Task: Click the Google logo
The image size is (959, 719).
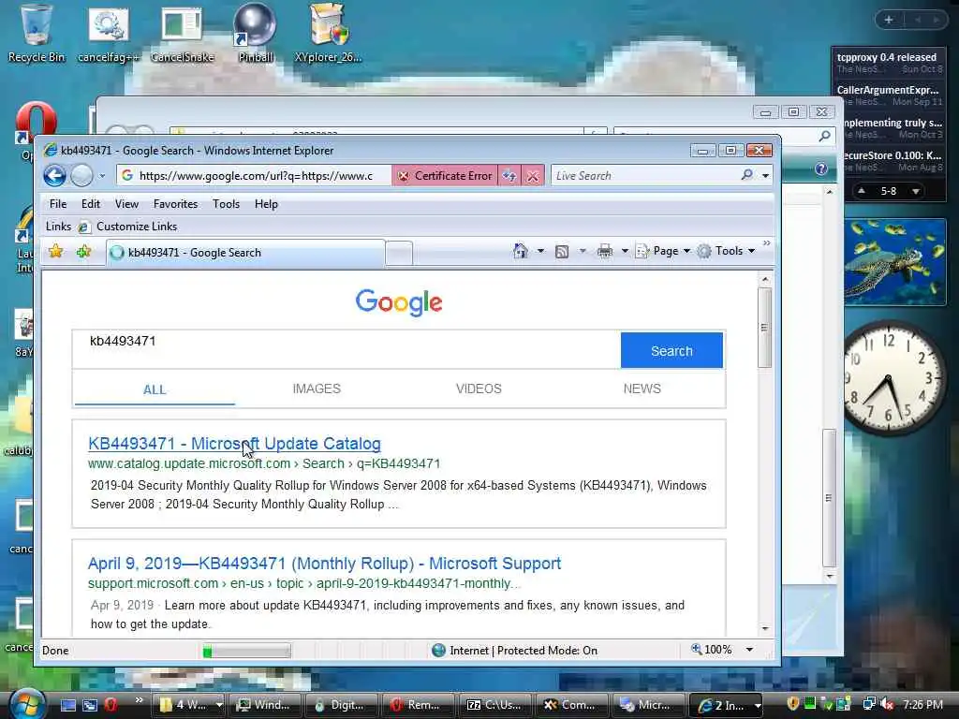Action: coord(399,302)
